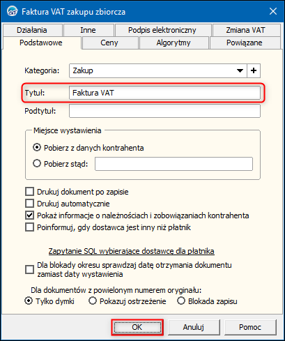The width and height of the screenshot is (285, 341).
Task: Switch to the Powiązane tab
Action: tap(245, 43)
